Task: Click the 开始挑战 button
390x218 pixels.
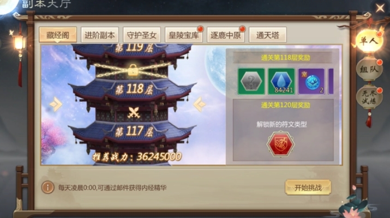Action: [308, 187]
